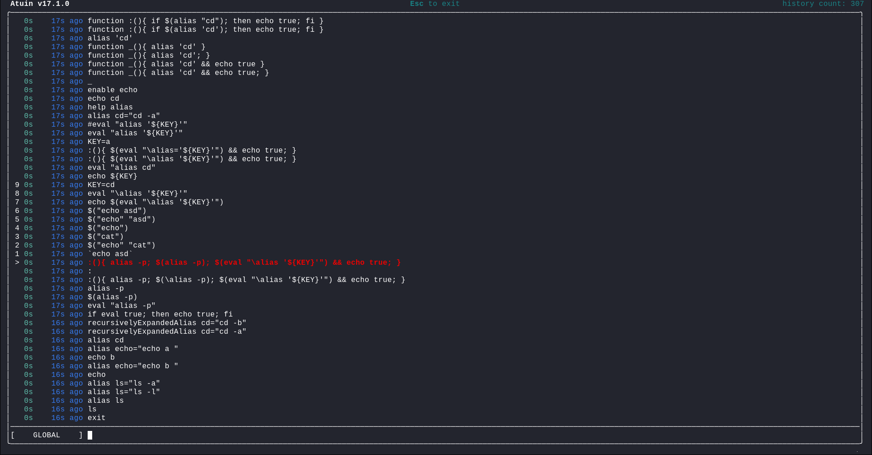The image size is (872, 455).
Task: Select the entry numbered 9 shortcut
Action: tap(17, 185)
